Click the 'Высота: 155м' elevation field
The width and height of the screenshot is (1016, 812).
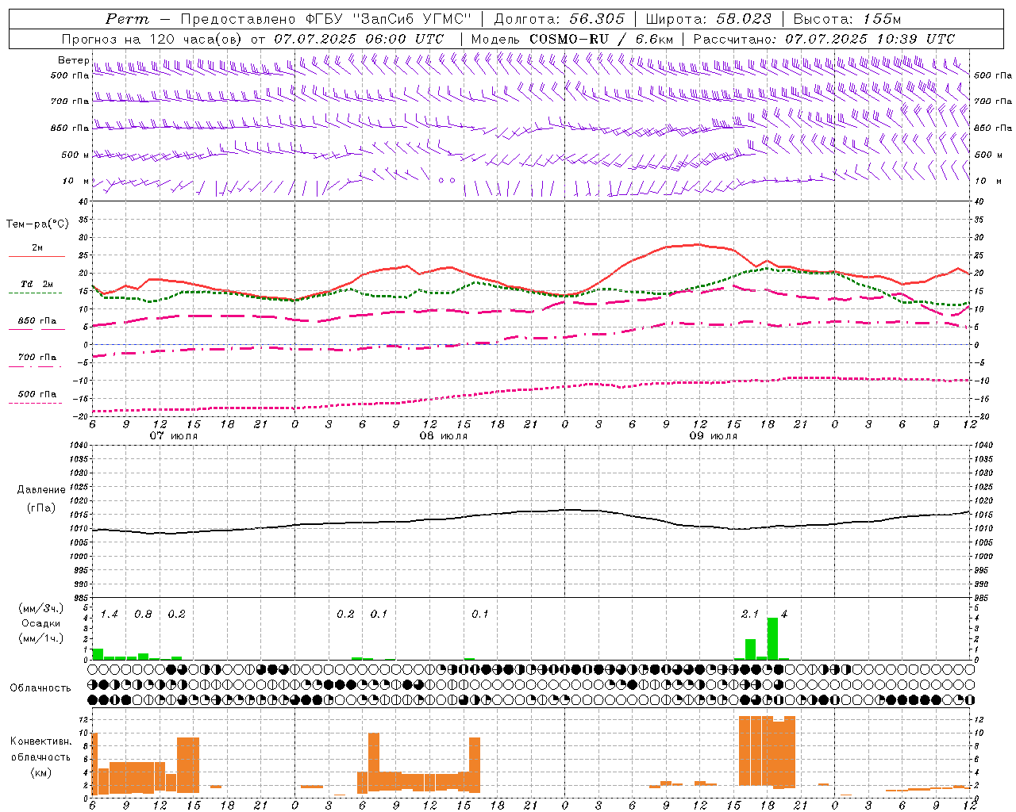(x=848, y=19)
